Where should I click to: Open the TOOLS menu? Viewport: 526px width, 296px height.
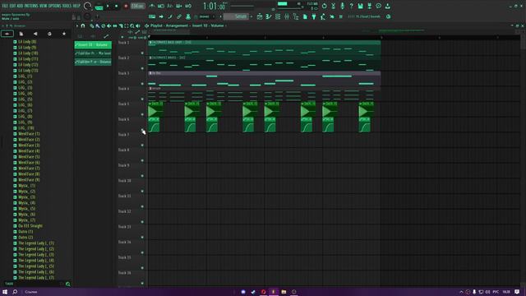tap(67, 6)
